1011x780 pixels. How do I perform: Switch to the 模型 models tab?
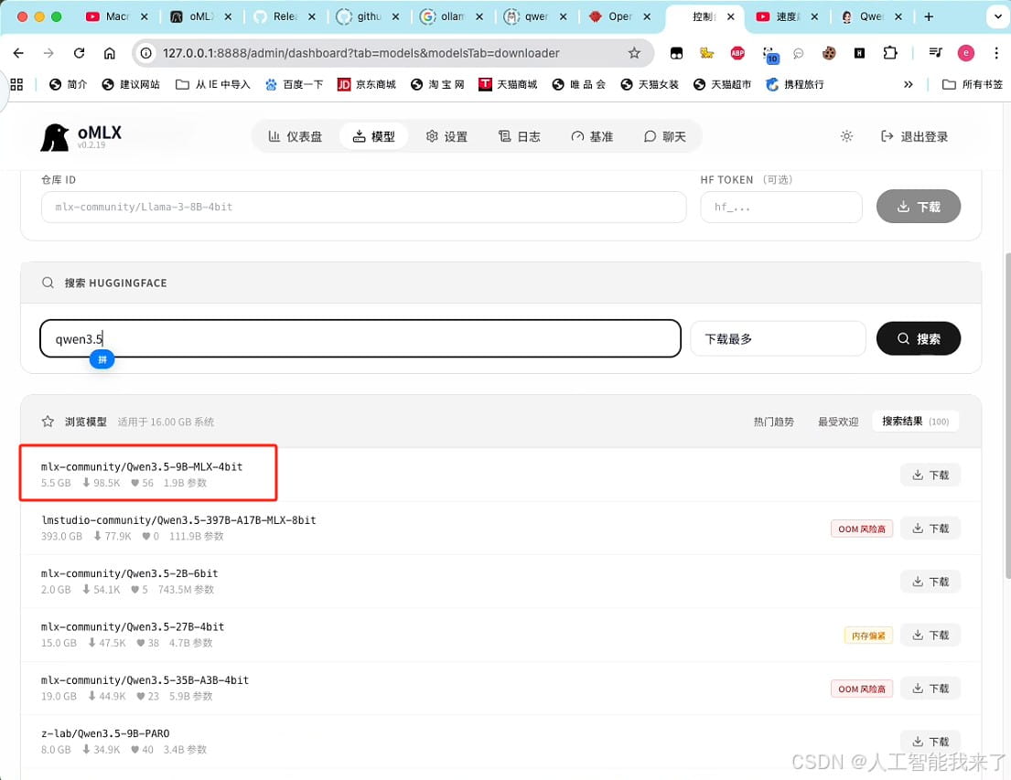click(373, 136)
